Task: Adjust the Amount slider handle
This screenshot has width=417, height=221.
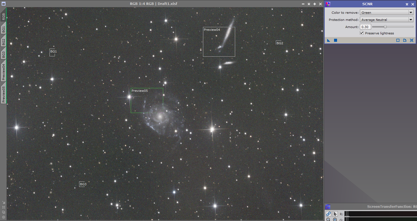Action: [x=385, y=27]
